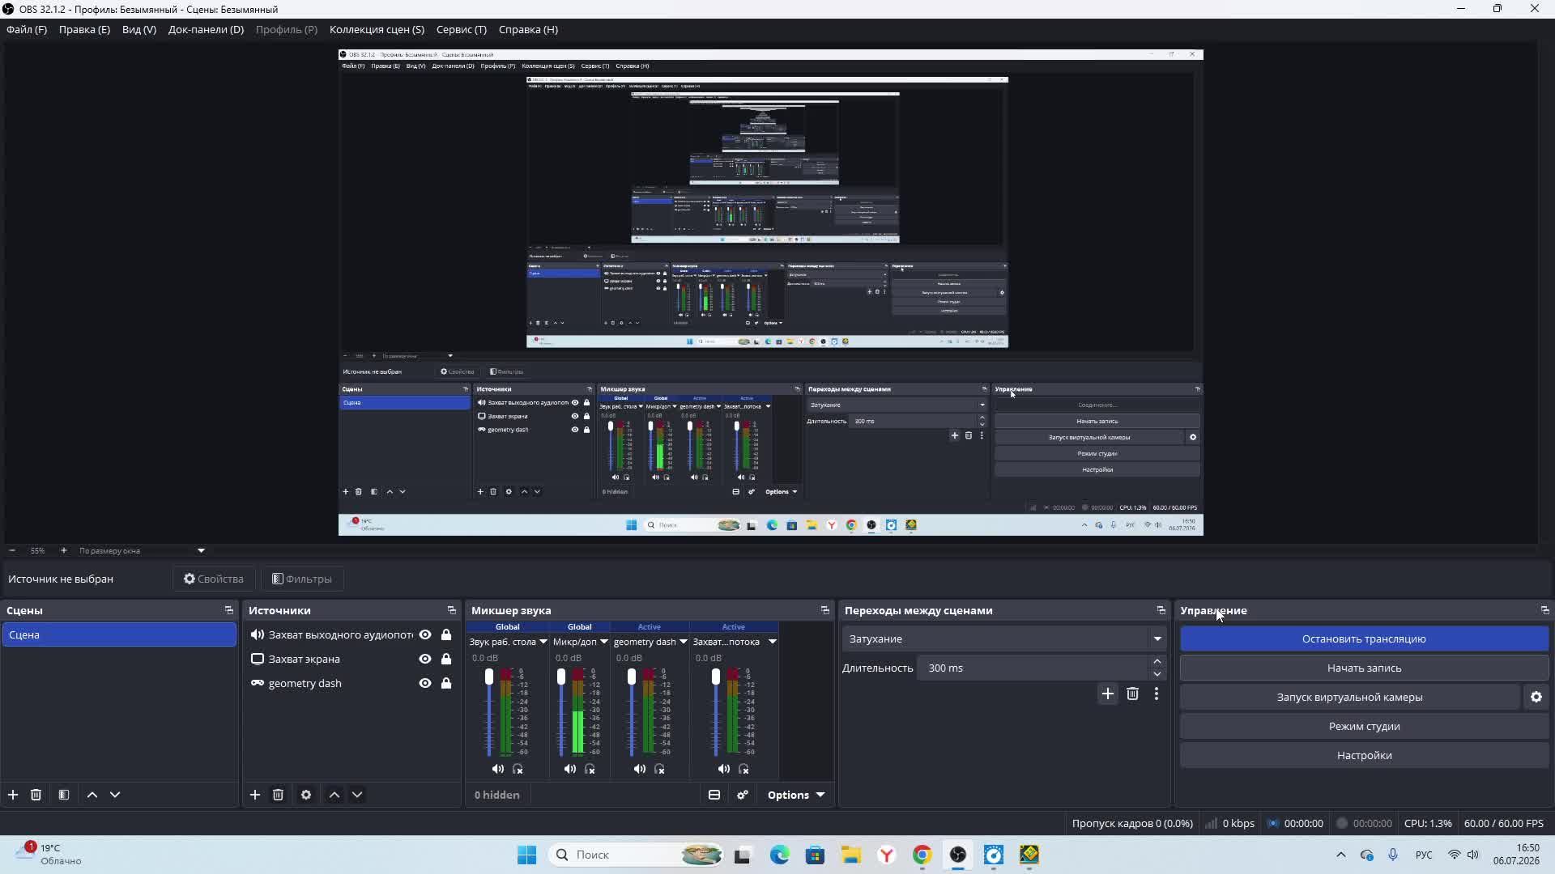This screenshot has width=1555, height=874.
Task: Move the source up in Источники
Action: coord(334,795)
